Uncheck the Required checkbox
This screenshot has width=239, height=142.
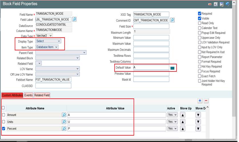click(200, 14)
